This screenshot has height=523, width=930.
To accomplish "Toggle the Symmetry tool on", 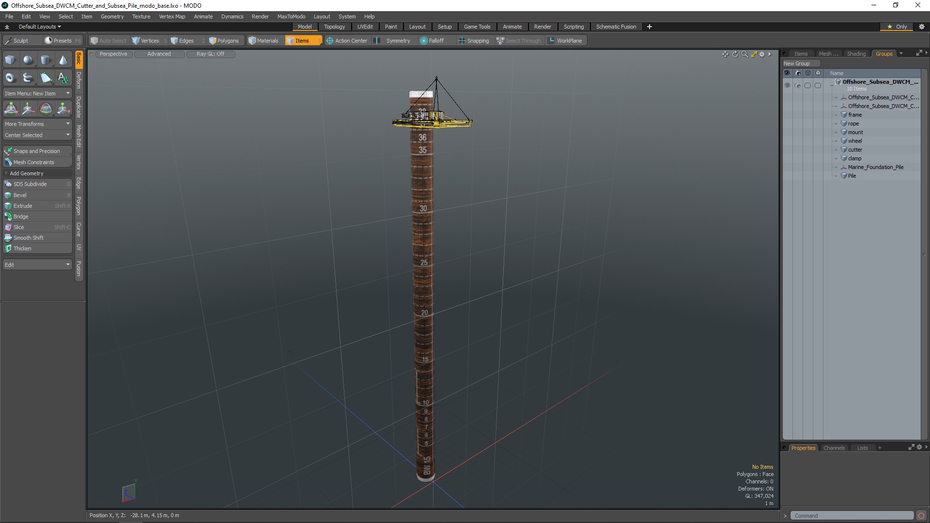I will pos(397,40).
